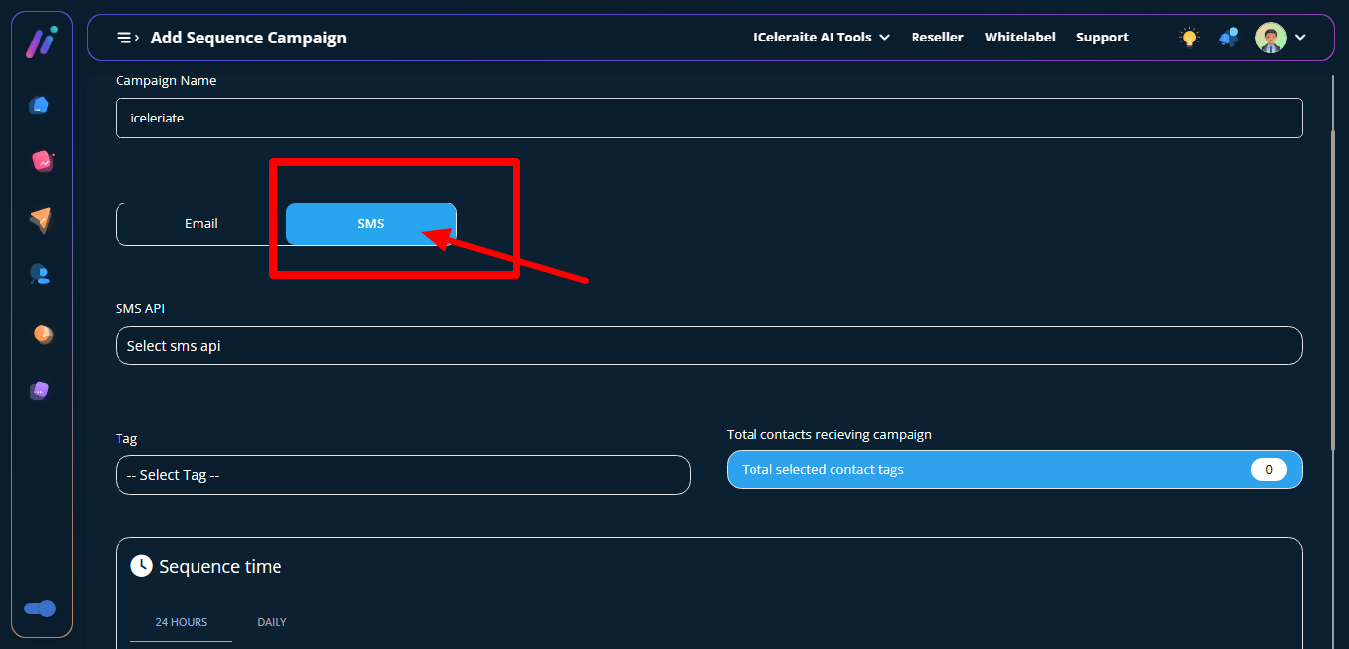Screen dimensions: 1349x649
Task: Click the orange circle sidebar icon
Action: tap(41, 334)
